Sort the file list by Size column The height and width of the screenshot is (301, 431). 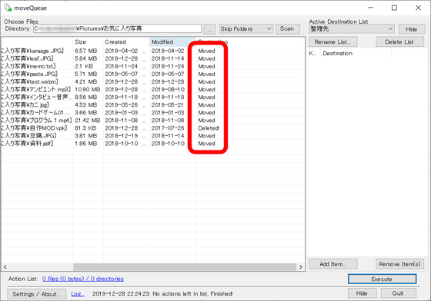[x=88, y=42]
